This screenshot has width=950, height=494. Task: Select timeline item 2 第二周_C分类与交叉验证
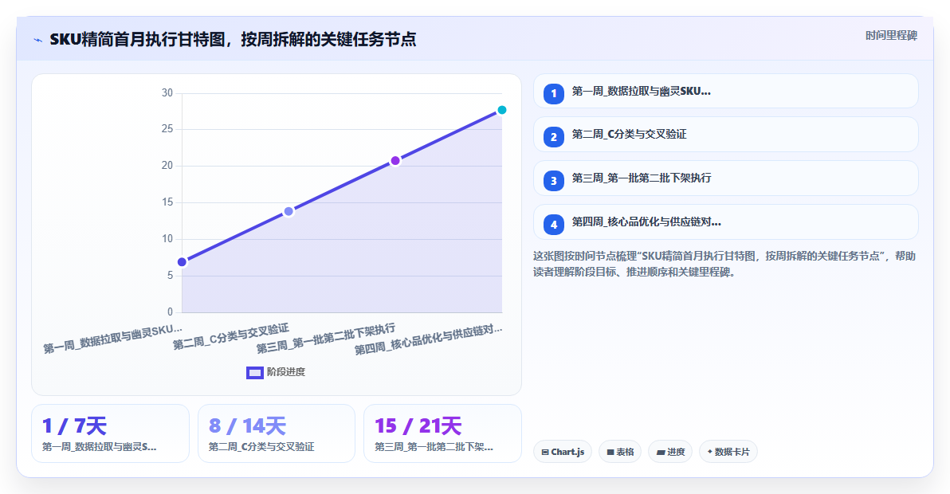coord(726,135)
